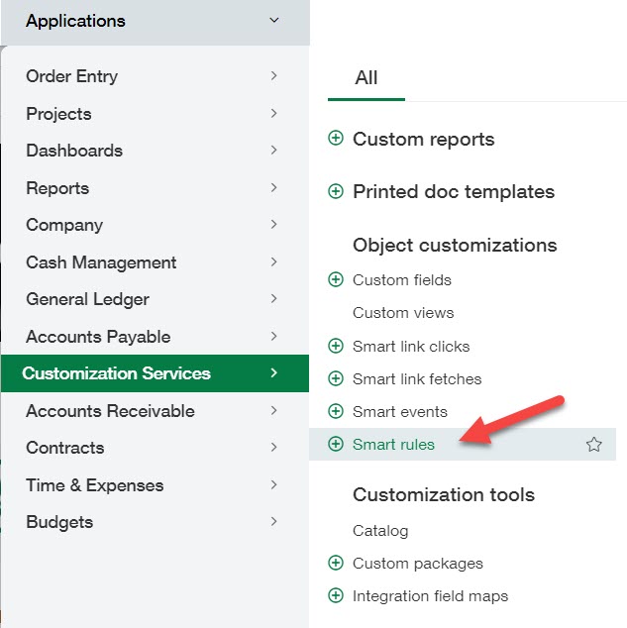Select Time & Expenses in the menu
Viewport: 627px width, 628px height.
click(x=95, y=485)
